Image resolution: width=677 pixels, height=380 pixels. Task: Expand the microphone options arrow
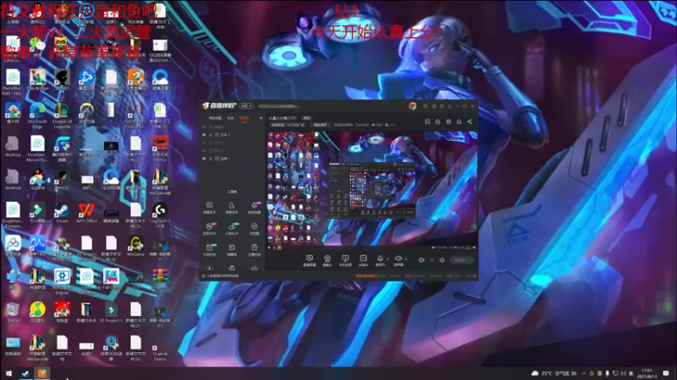click(x=388, y=259)
